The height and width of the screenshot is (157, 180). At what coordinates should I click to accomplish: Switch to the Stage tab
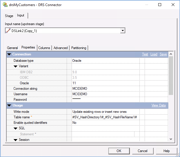click(x=9, y=16)
